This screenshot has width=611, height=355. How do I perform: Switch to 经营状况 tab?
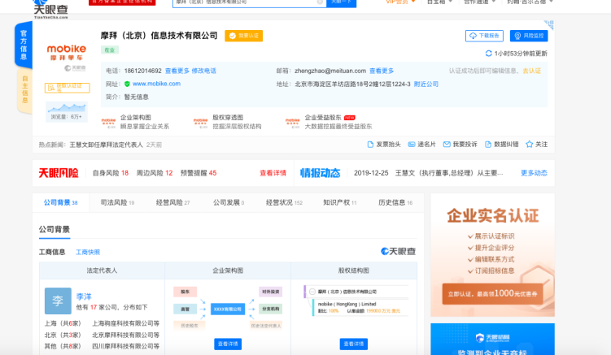pyautogui.click(x=284, y=202)
